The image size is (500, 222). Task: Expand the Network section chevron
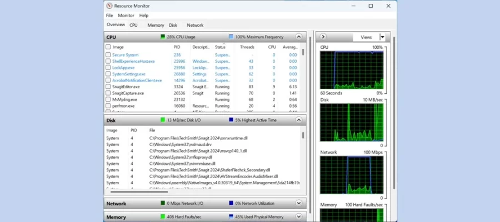point(298,203)
